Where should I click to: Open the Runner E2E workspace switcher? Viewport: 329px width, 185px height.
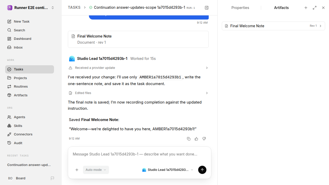point(31,8)
